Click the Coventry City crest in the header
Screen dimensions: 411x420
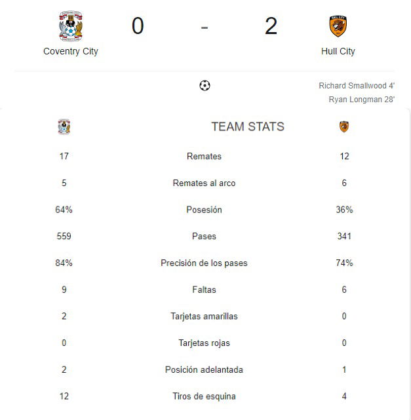coord(71,26)
